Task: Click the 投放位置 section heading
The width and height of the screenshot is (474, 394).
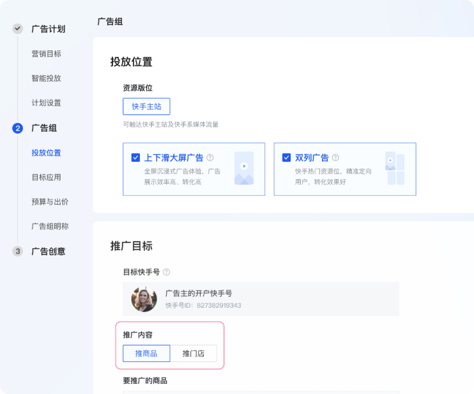Action: tap(131, 62)
